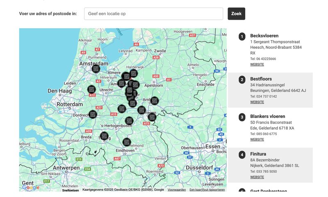Open the Voorwaarden link on the map
328x197 pixels.
[x=177, y=190]
